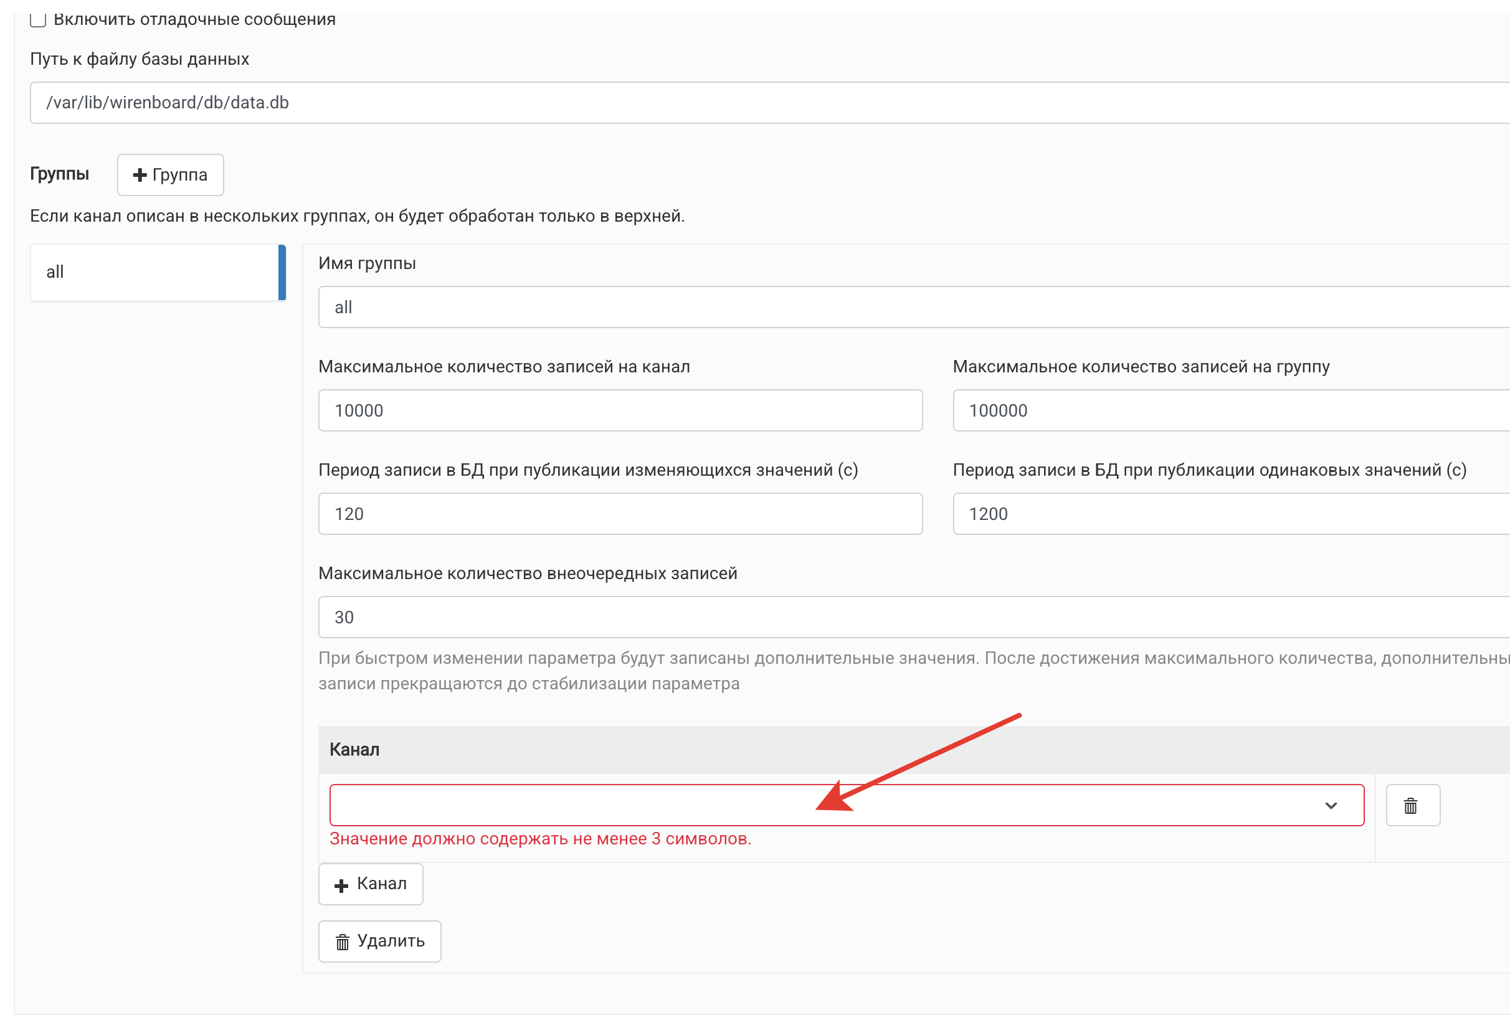Click the 'Имя группы' input field
The image size is (1510, 1015).
[x=914, y=307]
